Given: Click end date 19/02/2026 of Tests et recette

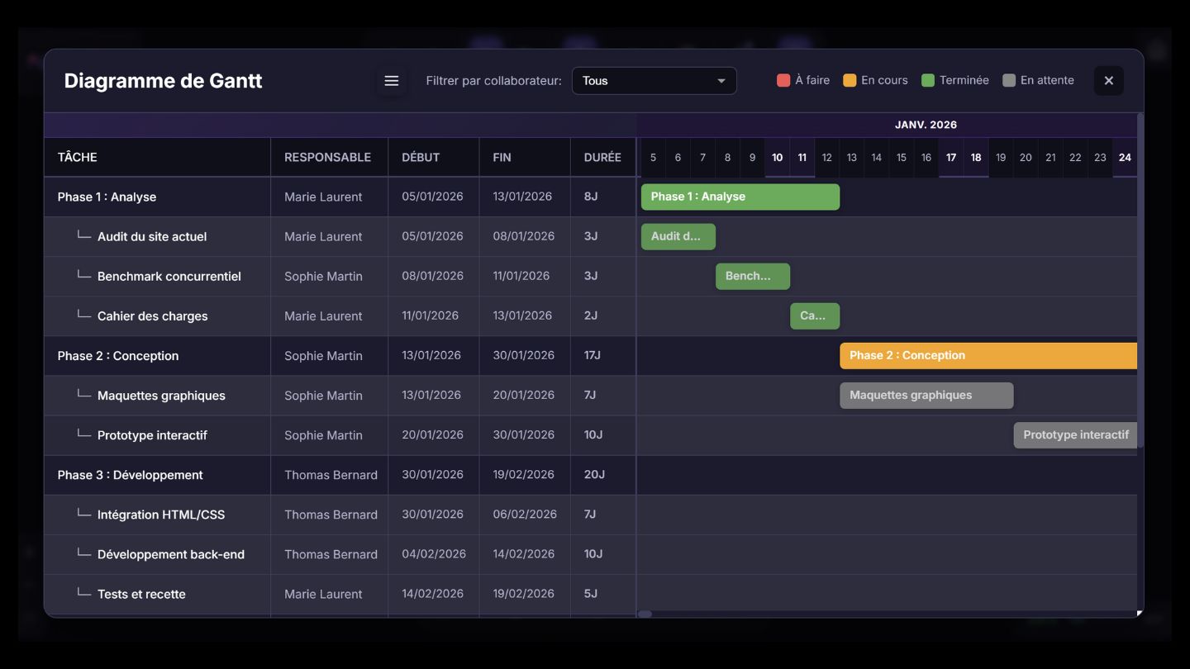Looking at the screenshot, I should pos(525,593).
